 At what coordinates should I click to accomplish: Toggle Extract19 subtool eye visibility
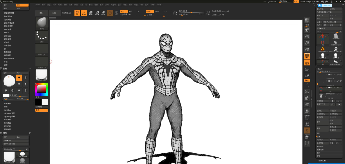[x=341, y=75]
